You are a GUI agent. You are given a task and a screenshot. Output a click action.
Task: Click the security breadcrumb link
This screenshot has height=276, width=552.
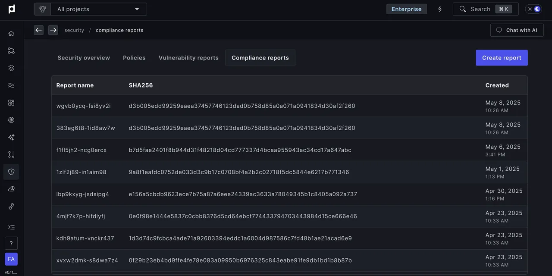[x=74, y=30]
